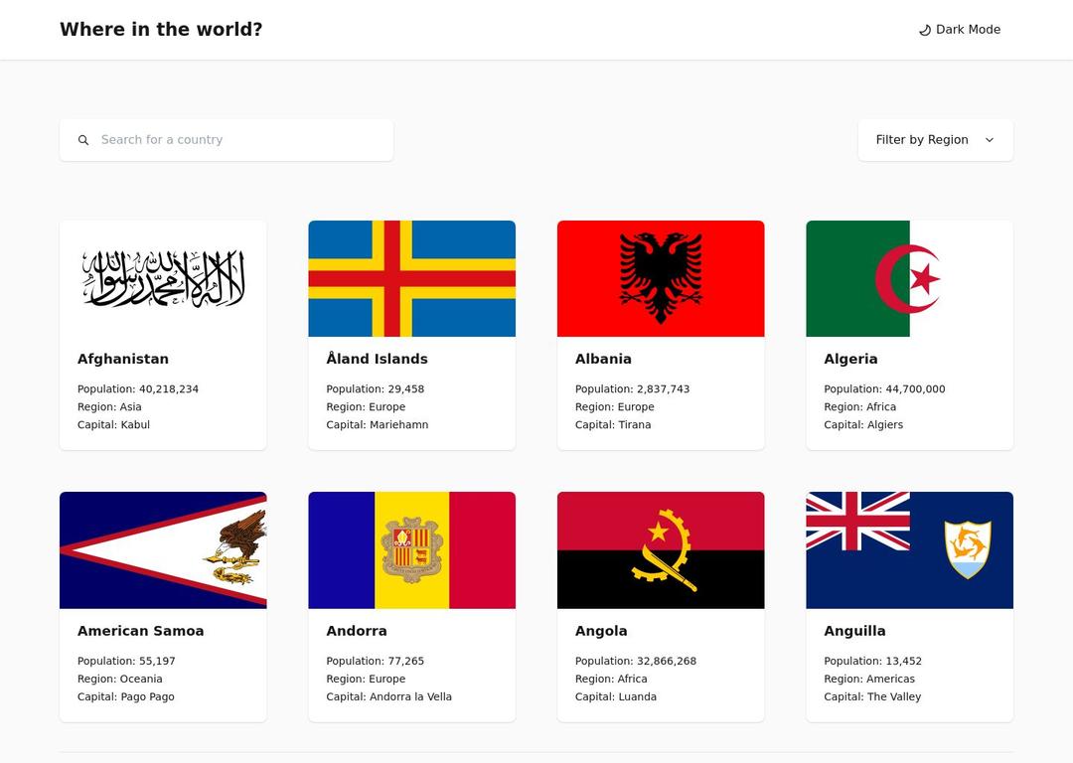Open the country details for Anguilla
The height and width of the screenshot is (763, 1073).
click(909, 606)
